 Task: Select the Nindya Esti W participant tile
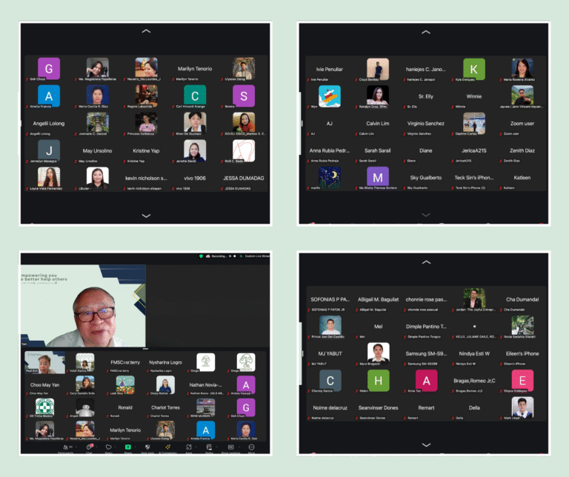474,353
